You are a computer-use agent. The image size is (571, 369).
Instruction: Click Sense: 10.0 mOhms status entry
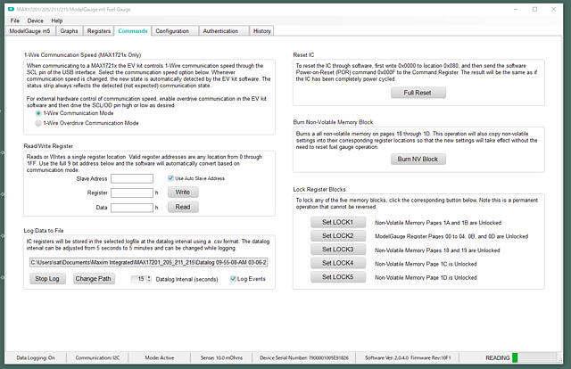[221, 357]
